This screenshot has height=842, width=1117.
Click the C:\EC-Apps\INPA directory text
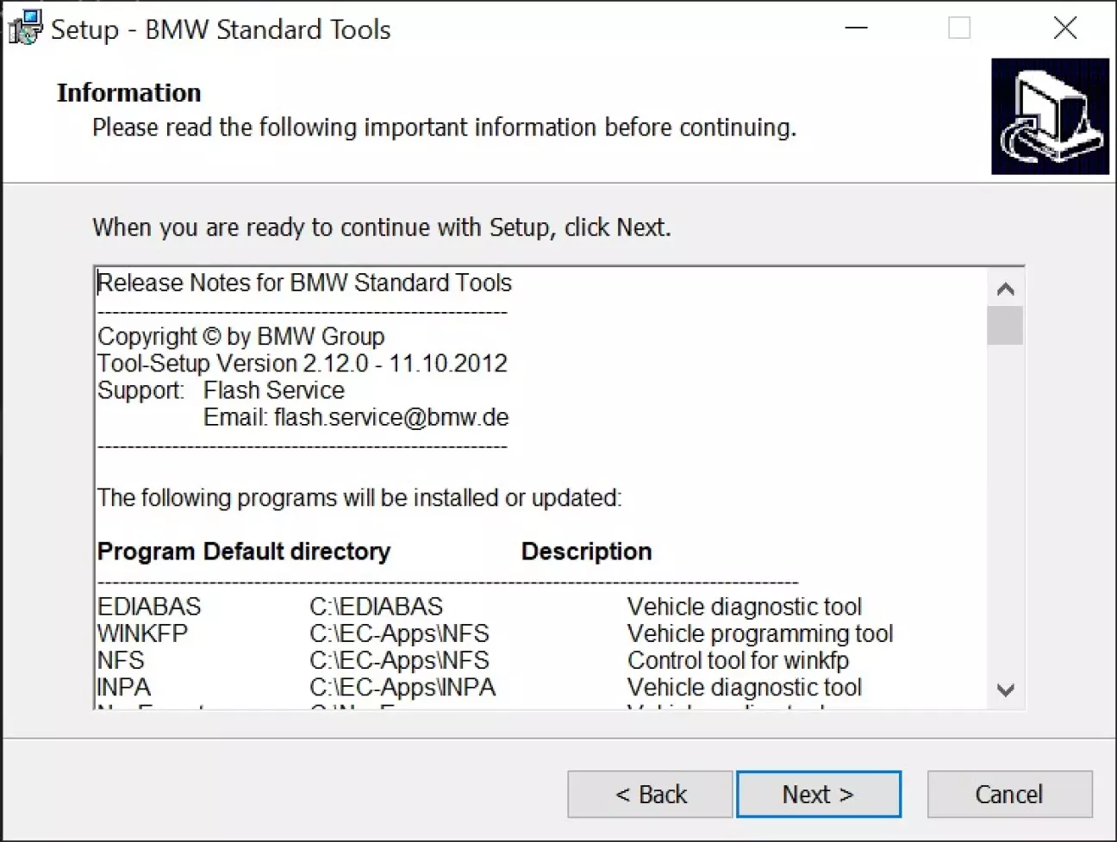click(402, 687)
